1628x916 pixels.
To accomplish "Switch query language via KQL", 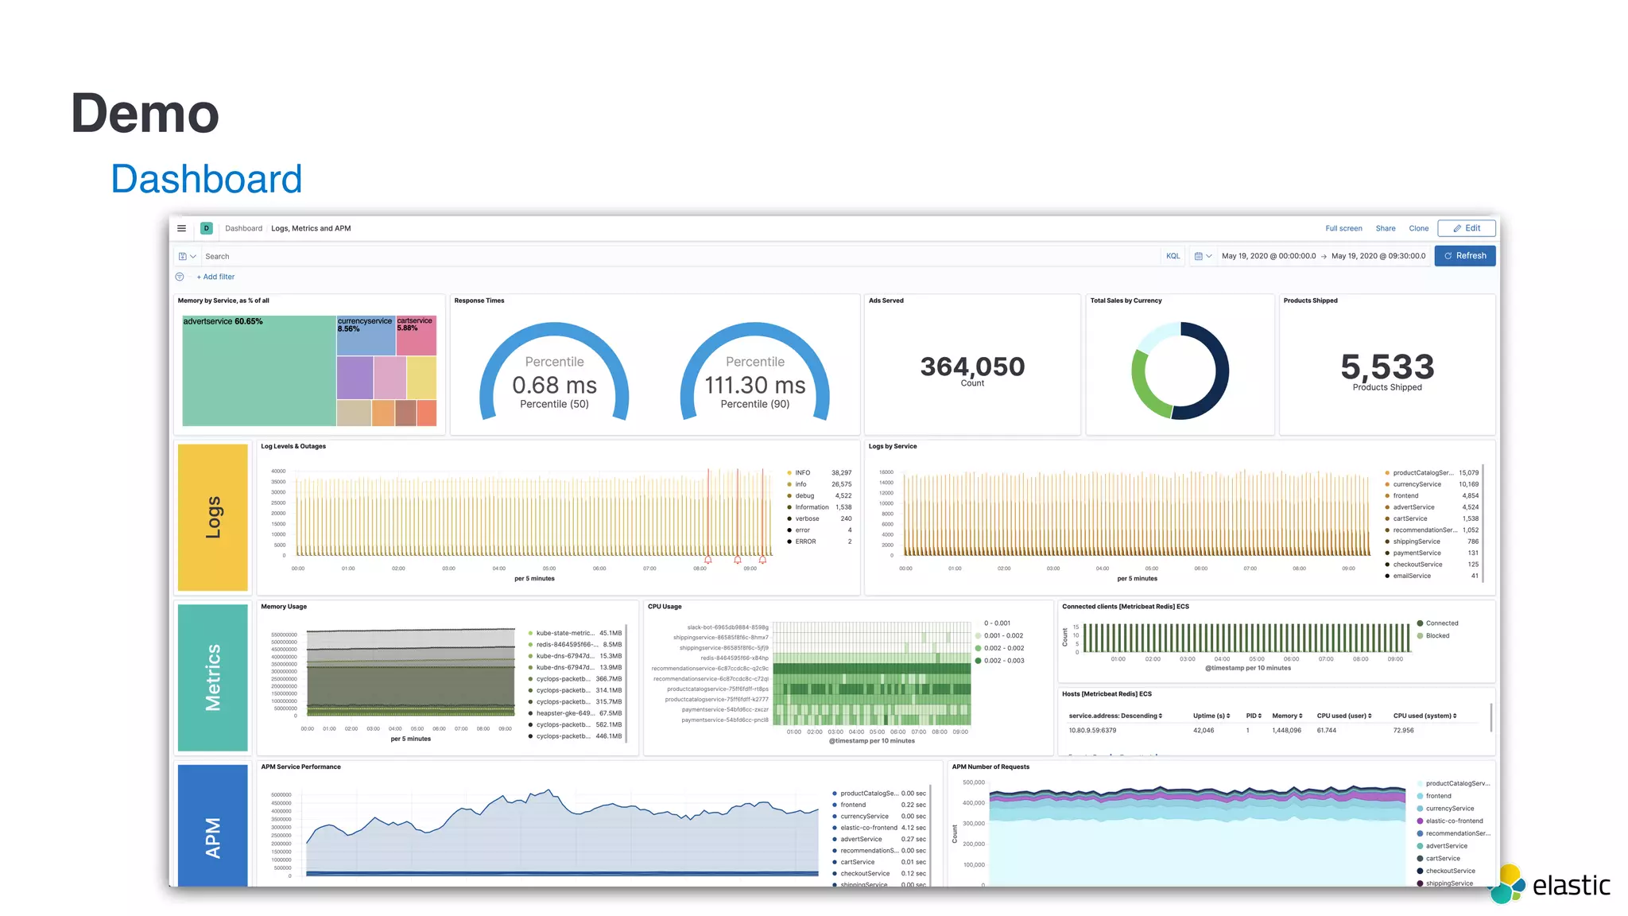I will click(1173, 256).
